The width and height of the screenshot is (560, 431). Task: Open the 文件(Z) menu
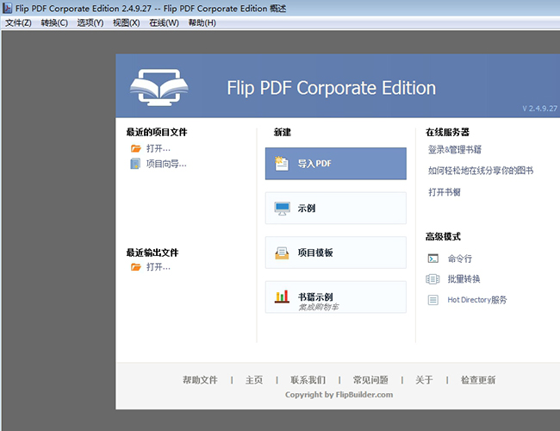pos(18,22)
